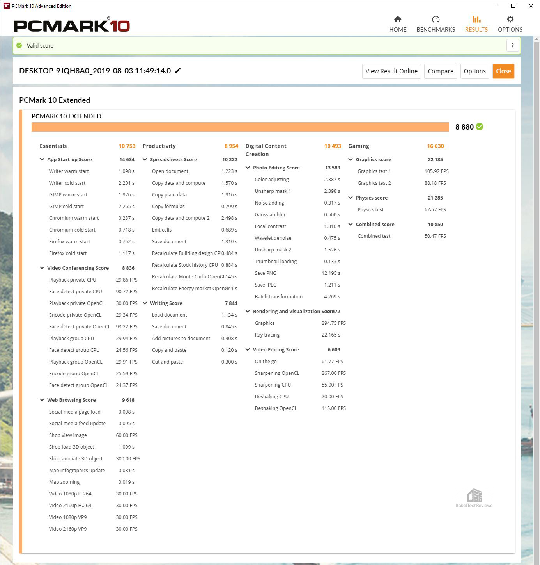
Task: Open the result Options button
Action: [474, 71]
